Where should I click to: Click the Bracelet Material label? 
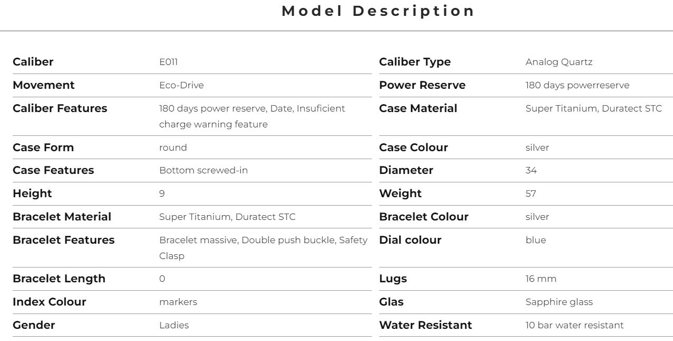(x=62, y=217)
